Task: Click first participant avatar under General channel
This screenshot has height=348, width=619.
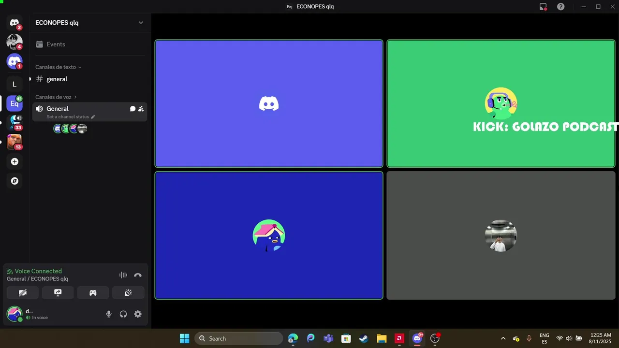Action: 58,129
